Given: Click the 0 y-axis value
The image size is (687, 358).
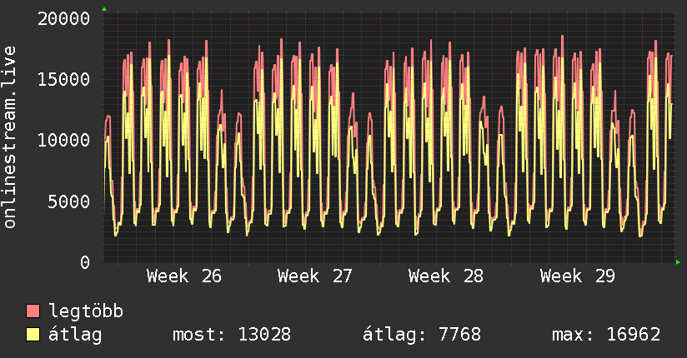Looking at the screenshot, I should (85, 262).
